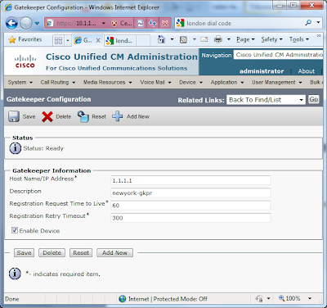Click the status bar privacy icon
Viewport: 327px width, 308px height.
click(259, 298)
